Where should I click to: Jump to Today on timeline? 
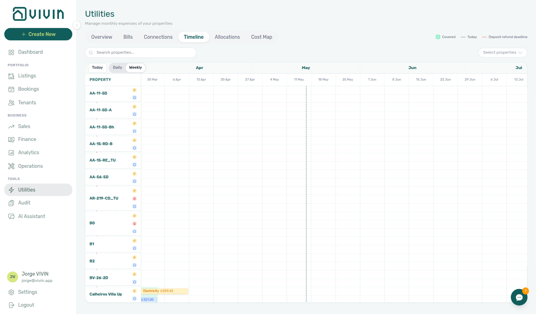coord(97,68)
